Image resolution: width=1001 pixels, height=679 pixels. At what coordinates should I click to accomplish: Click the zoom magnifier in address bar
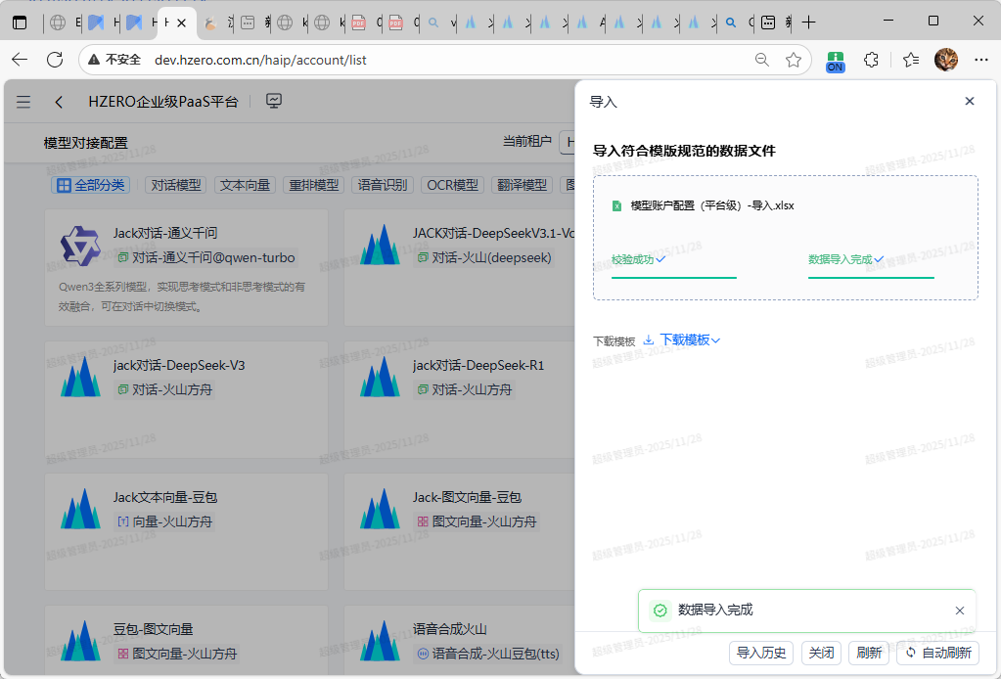click(762, 60)
